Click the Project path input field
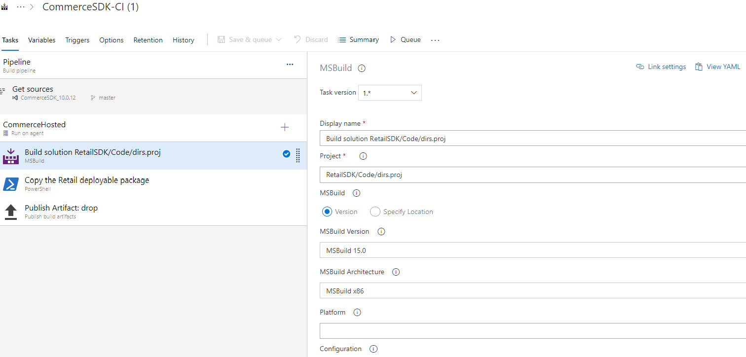The image size is (746, 357). pos(533,175)
